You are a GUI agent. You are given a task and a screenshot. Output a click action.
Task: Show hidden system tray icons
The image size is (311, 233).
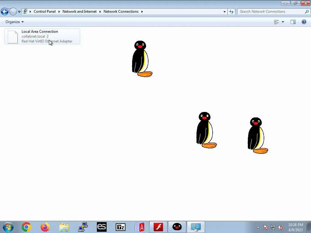(258, 227)
